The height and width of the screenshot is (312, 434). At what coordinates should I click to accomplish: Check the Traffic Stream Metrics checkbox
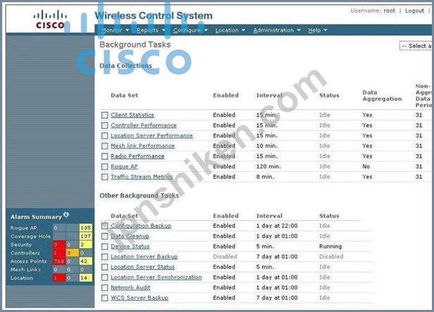click(104, 177)
